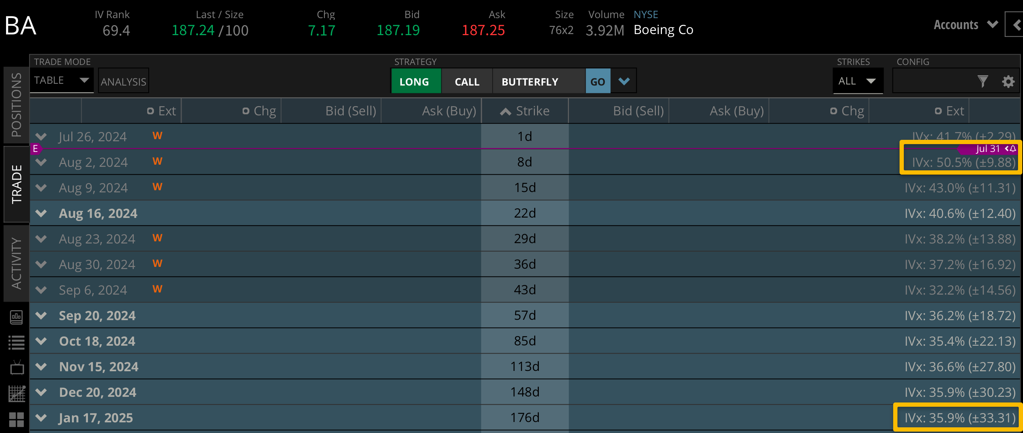Toggle the right-side Chg column circle
The image size is (1023, 433).
click(x=834, y=111)
